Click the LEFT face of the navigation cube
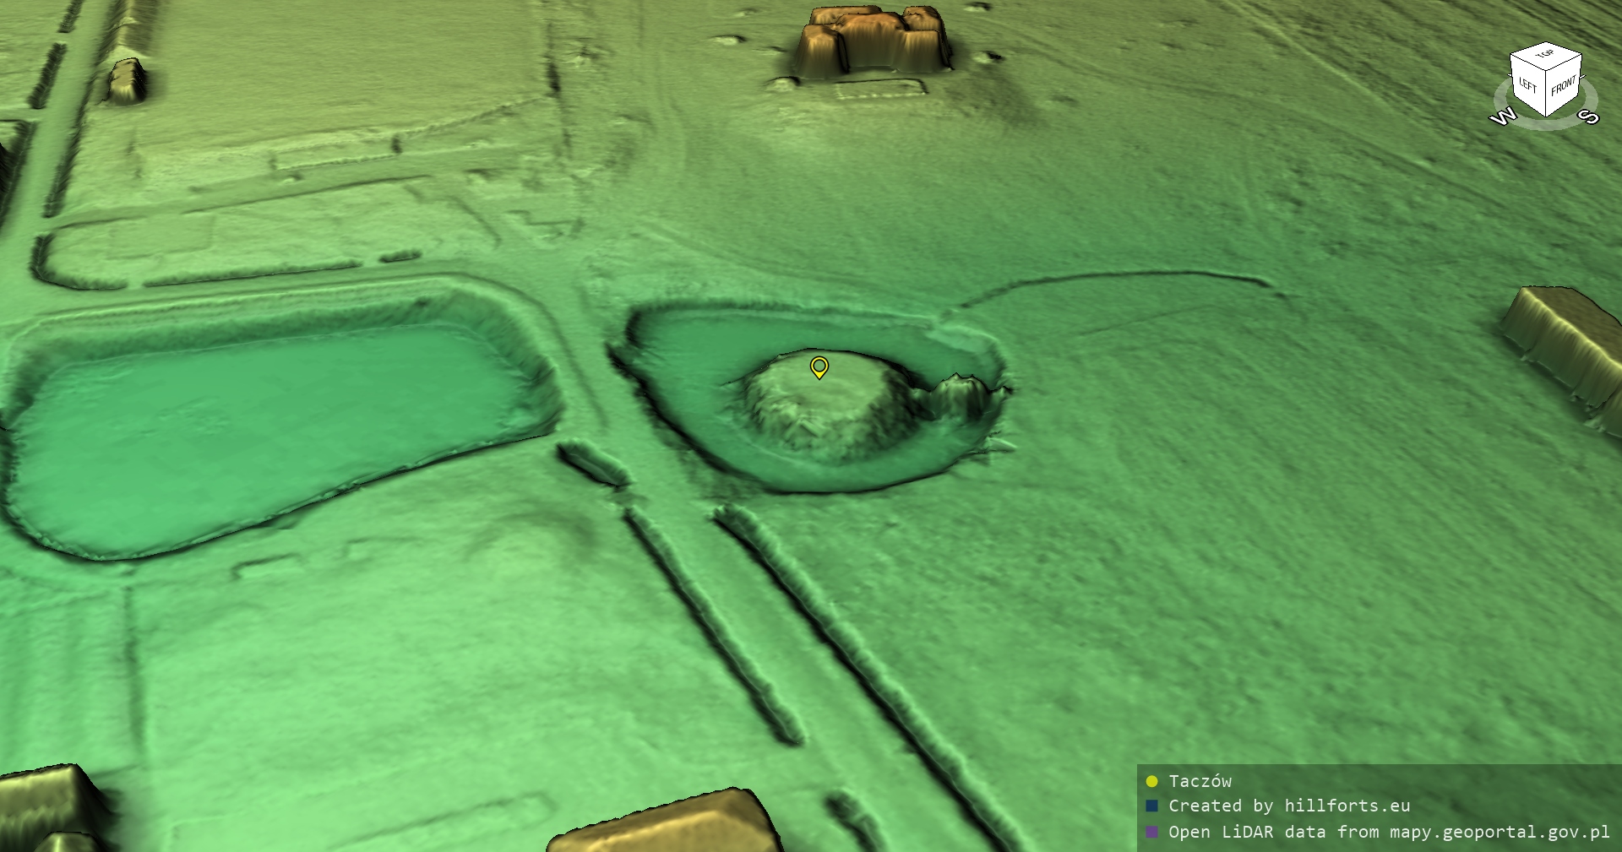This screenshot has height=852, width=1622. coord(1527,85)
